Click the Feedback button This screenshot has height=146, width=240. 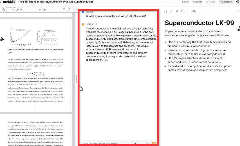226,2
